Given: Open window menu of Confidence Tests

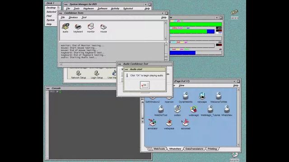Looking at the screenshot, I should pyautogui.click(x=61, y=13).
